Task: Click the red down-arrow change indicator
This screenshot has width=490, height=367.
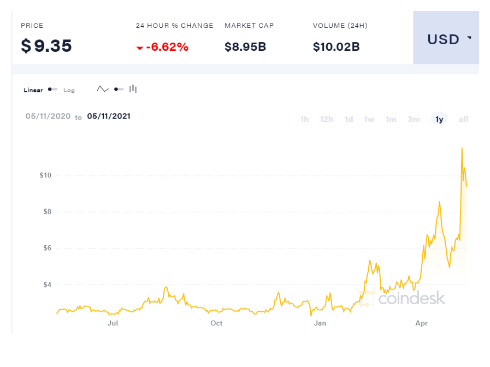Action: click(140, 48)
